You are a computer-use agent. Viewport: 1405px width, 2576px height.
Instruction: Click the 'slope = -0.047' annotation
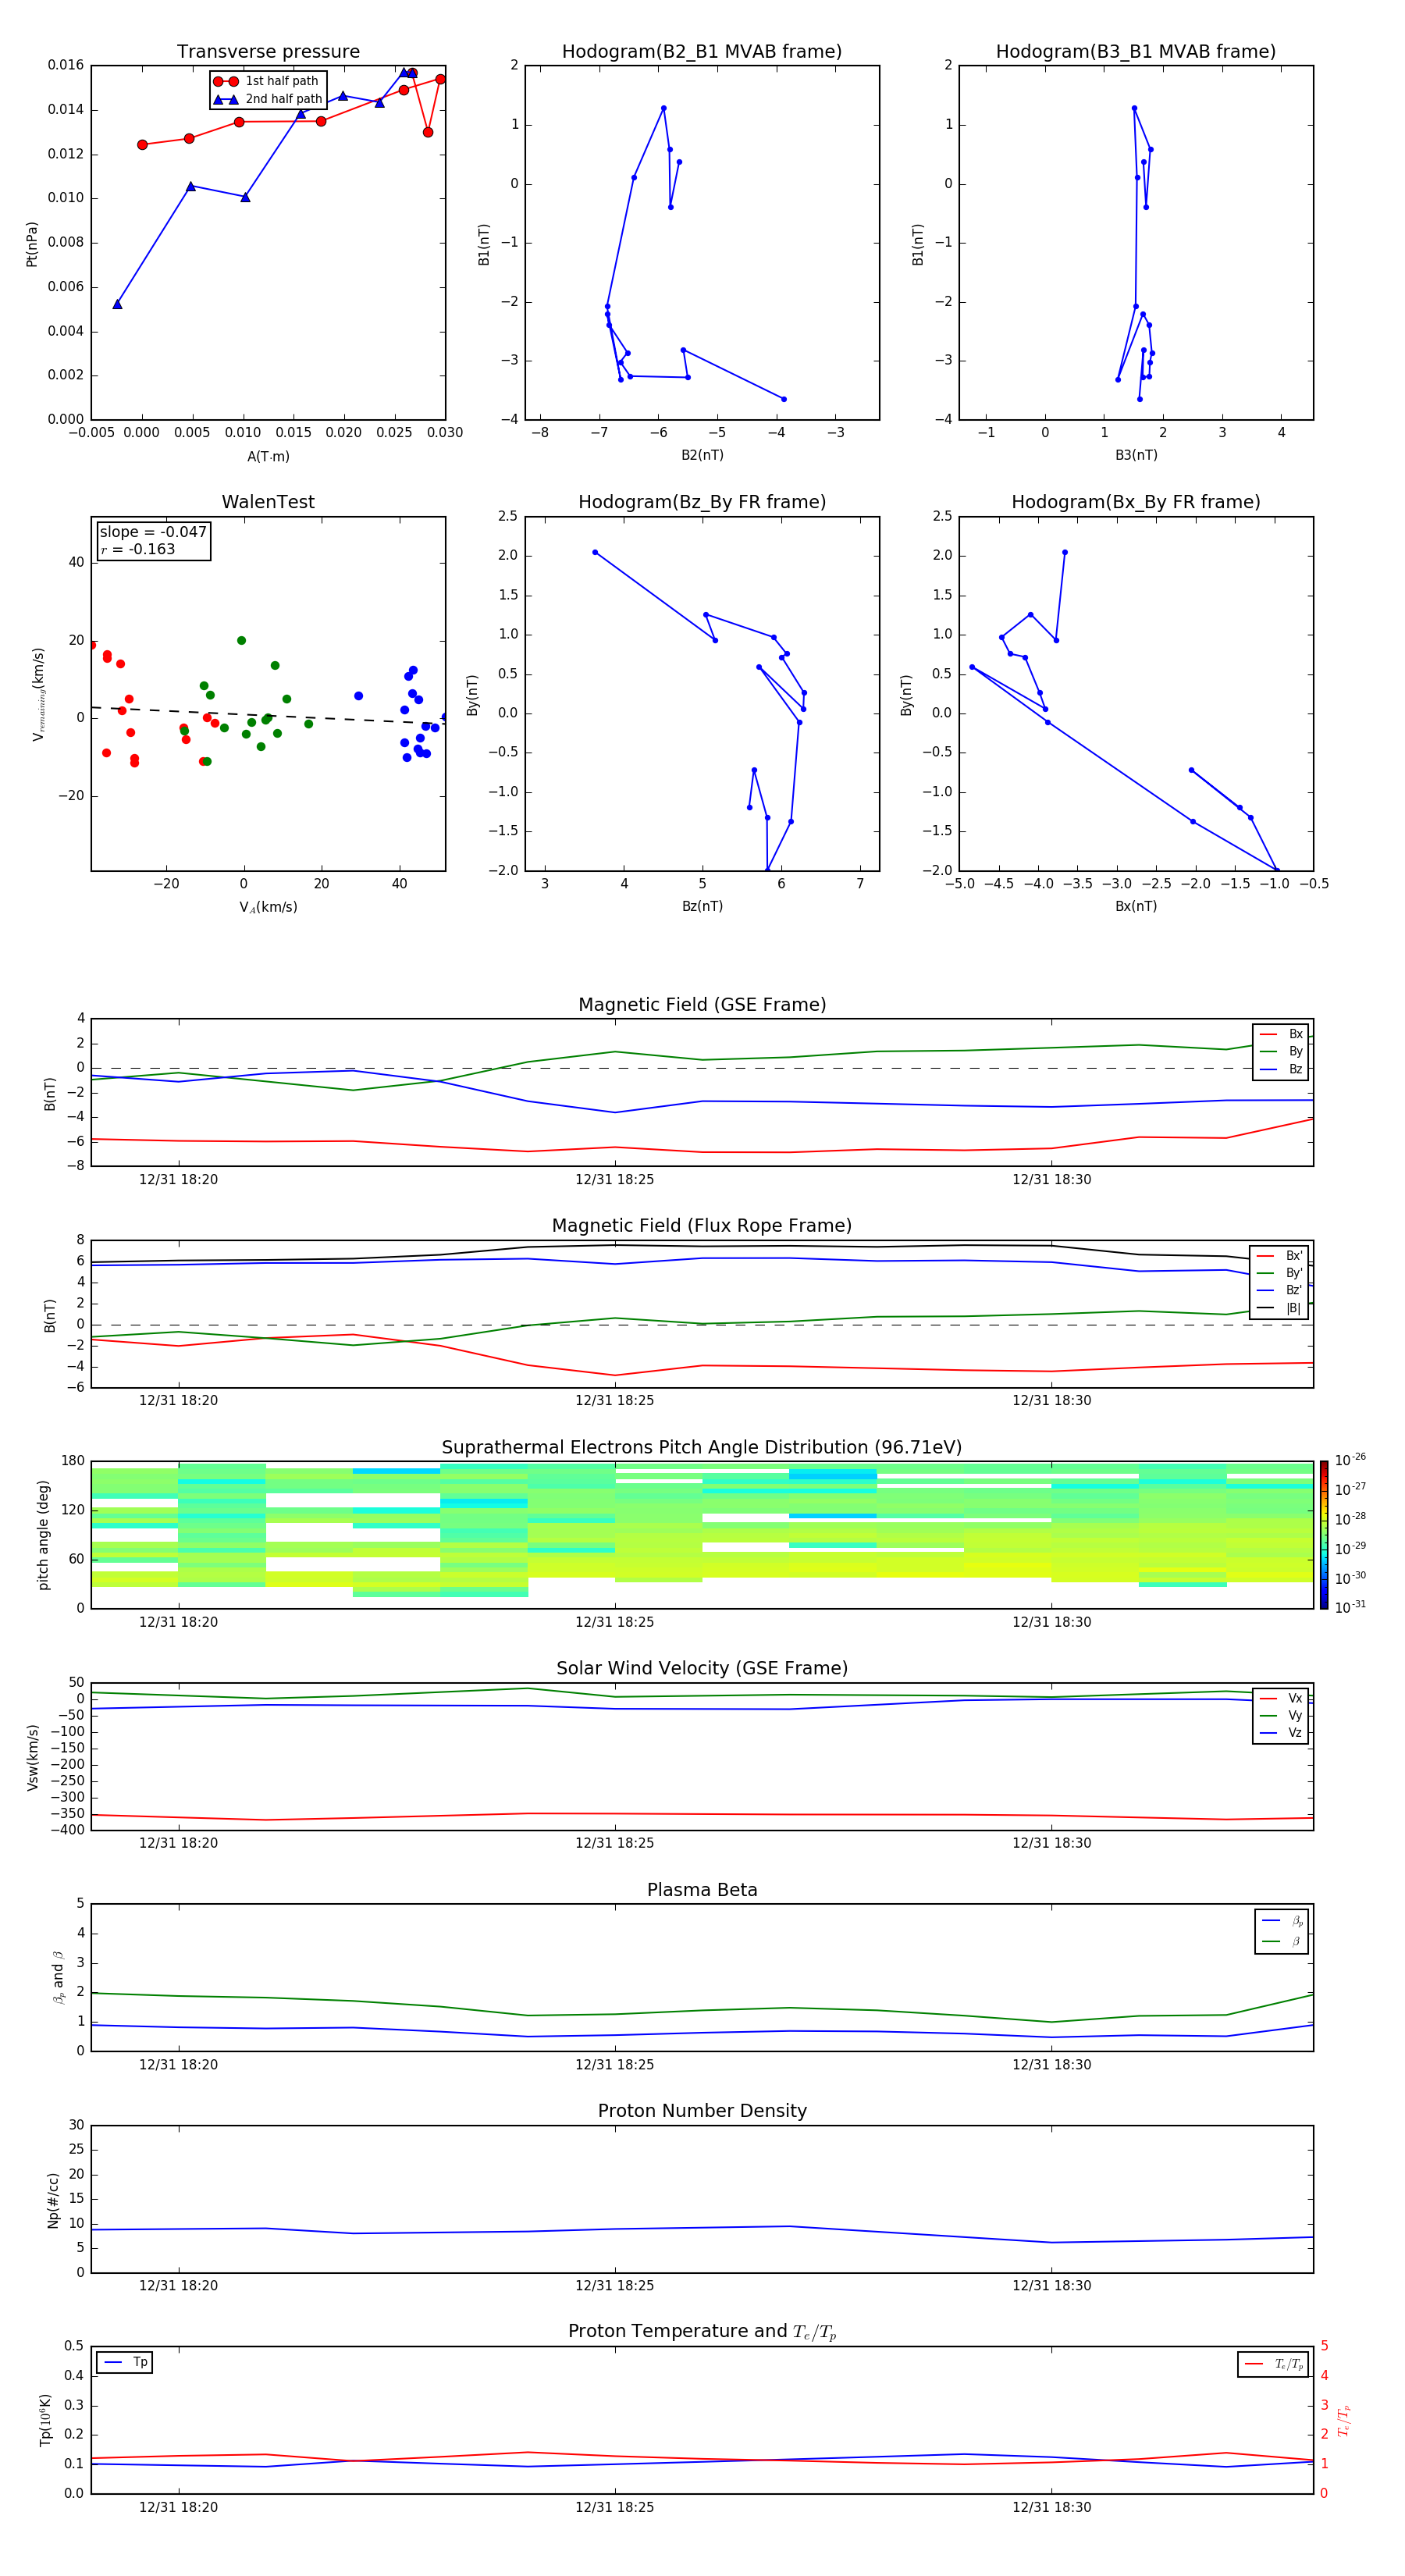[153, 532]
